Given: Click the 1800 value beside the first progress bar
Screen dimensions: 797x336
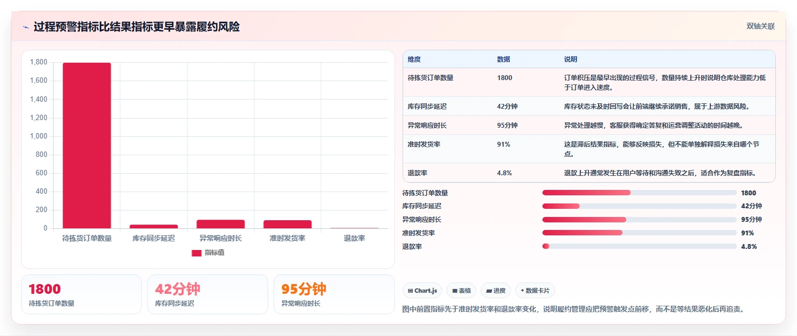Looking at the screenshot, I should pyautogui.click(x=749, y=193).
